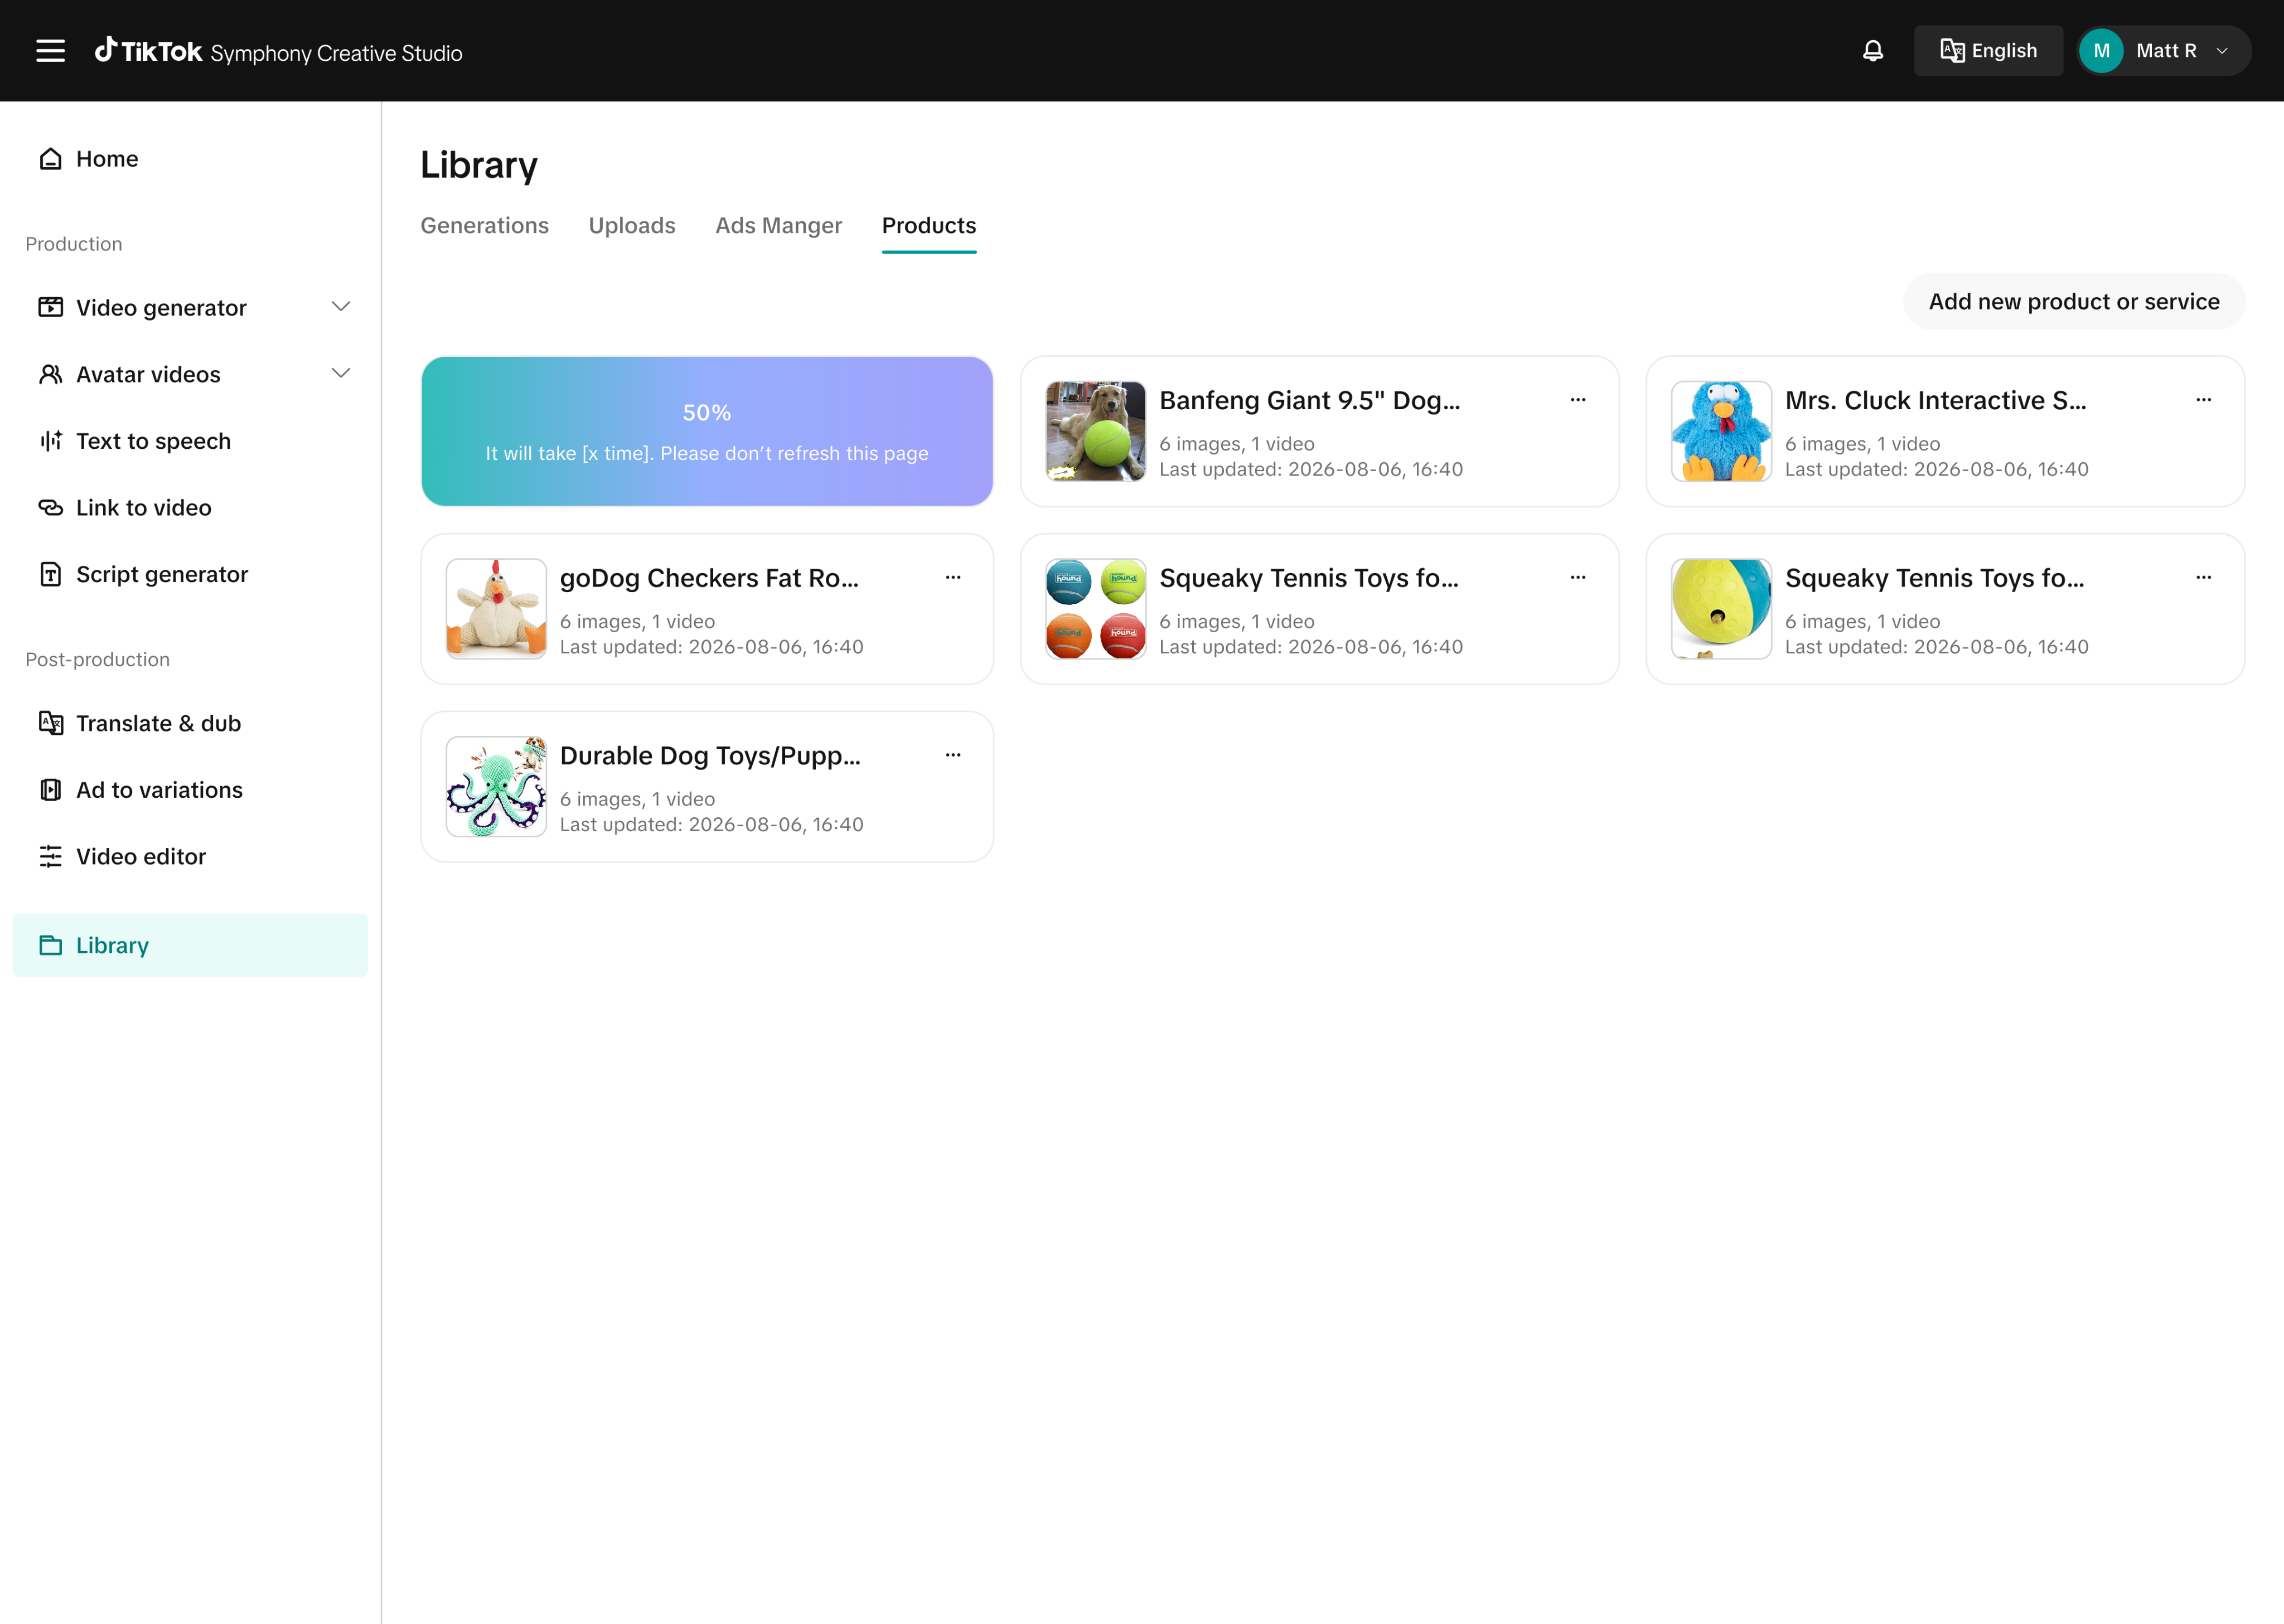Open the English language selector
The height and width of the screenshot is (1624, 2284).
pyautogui.click(x=1988, y=51)
